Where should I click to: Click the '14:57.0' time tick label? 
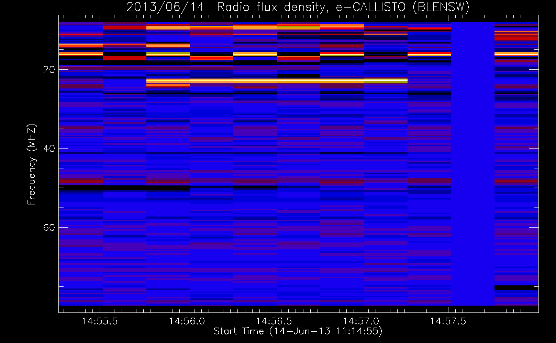(361, 321)
